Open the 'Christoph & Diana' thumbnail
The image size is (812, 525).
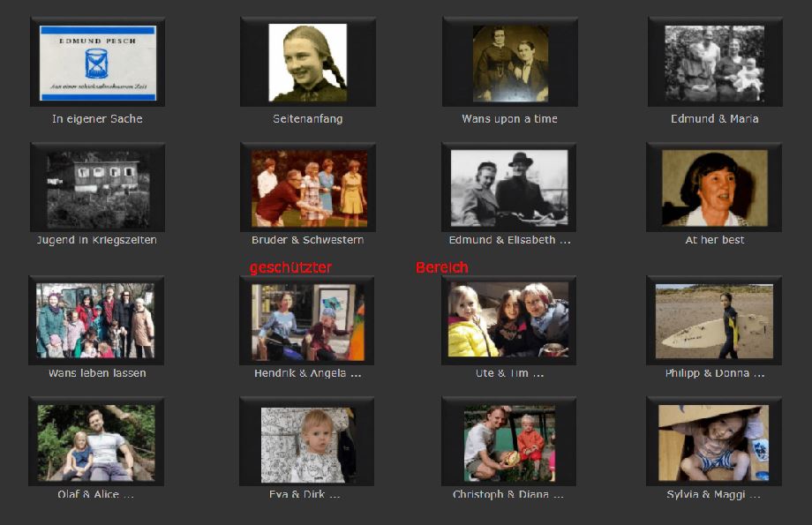508,442
